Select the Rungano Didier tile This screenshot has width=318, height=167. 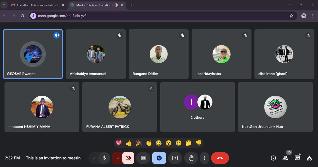click(x=158, y=54)
